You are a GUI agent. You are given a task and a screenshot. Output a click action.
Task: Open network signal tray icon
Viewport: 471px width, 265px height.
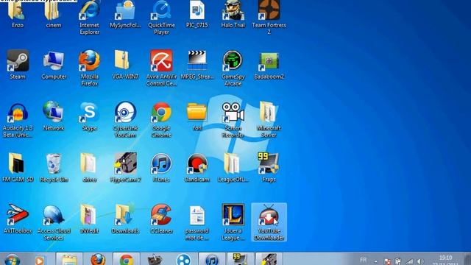(x=409, y=262)
